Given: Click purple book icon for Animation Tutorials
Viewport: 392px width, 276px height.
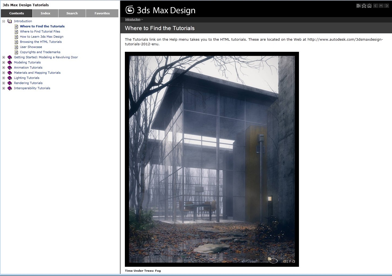Looking at the screenshot, I should click(10, 68).
